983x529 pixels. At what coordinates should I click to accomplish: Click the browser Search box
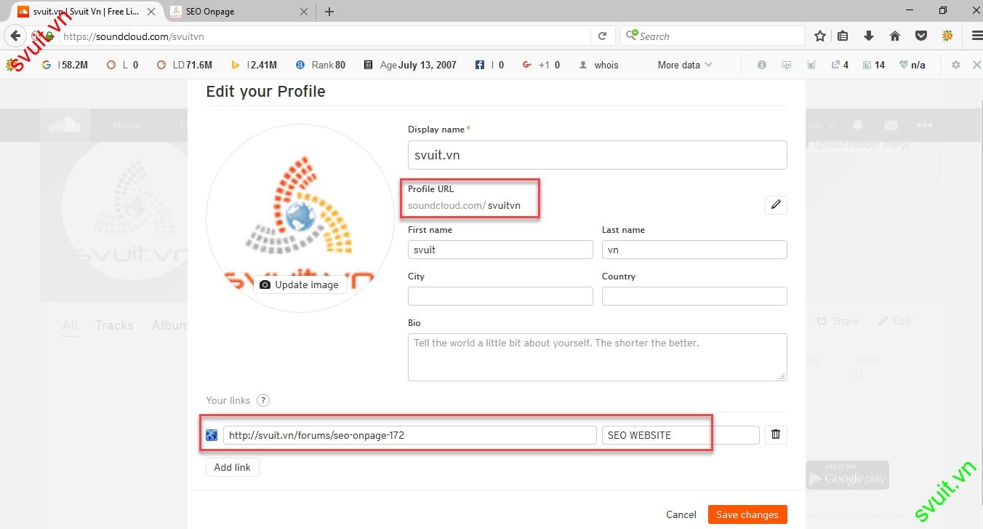713,36
